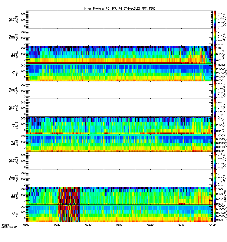This screenshot has width=227, height=242.
Task: Click the color bar of the fff edc34 panel
Action: 215,161
